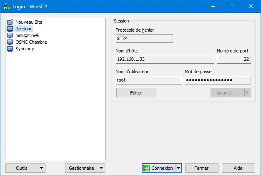This screenshot has width=261, height=176.
Task: Open the Outils dropdown button
Action: (25, 168)
